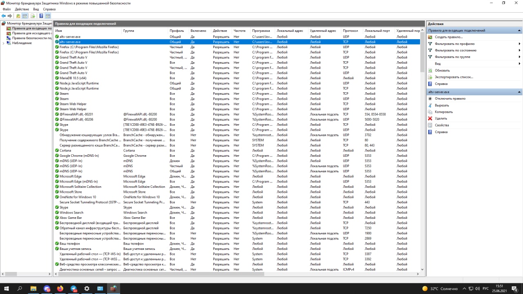Click the Forward arrow in the toolbar
The height and width of the screenshot is (294, 523).
10,16
